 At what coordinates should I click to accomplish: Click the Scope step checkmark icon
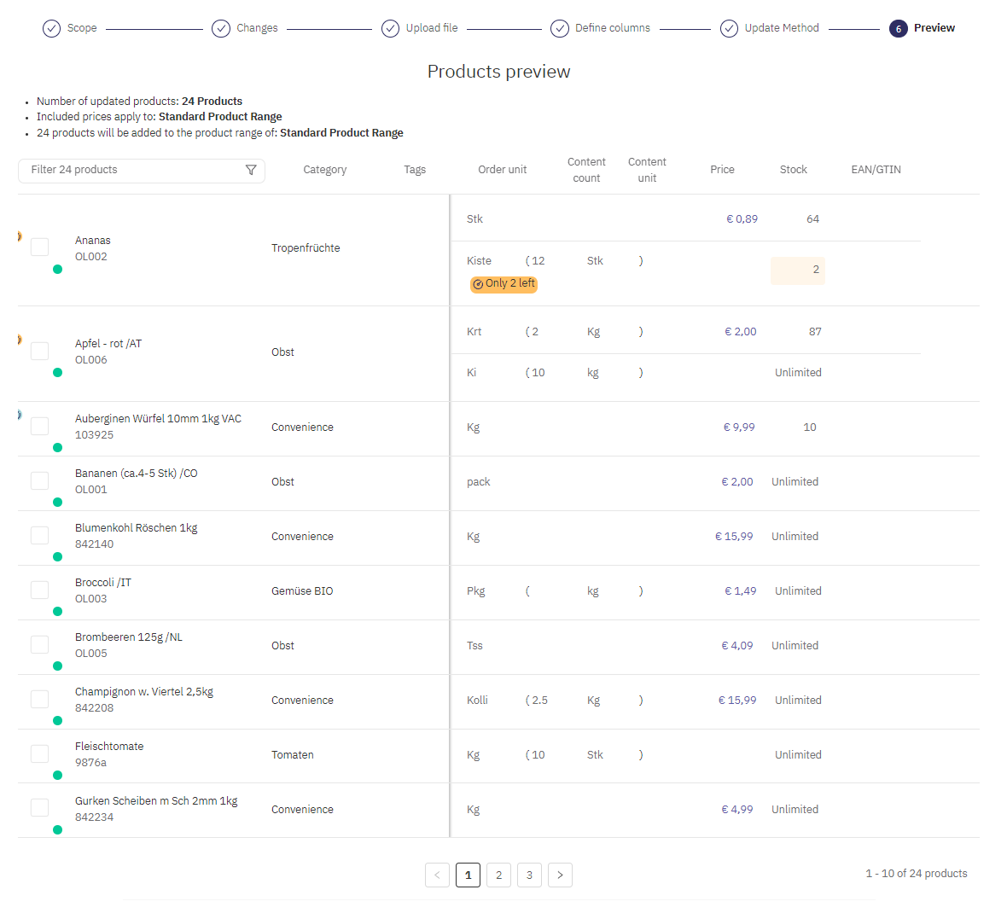pos(52,28)
